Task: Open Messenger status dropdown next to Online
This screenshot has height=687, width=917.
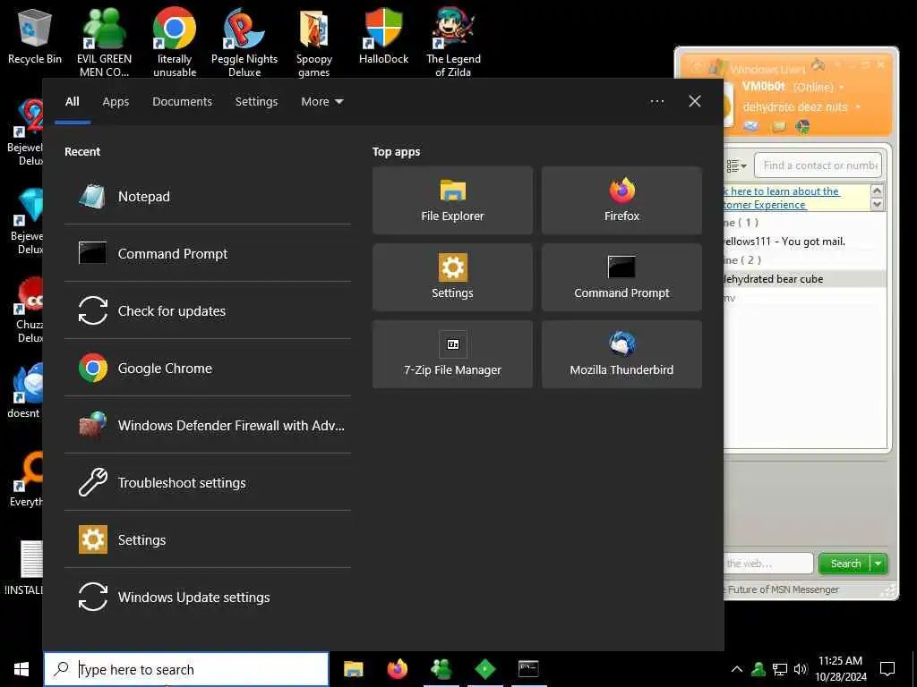Action: tap(842, 88)
